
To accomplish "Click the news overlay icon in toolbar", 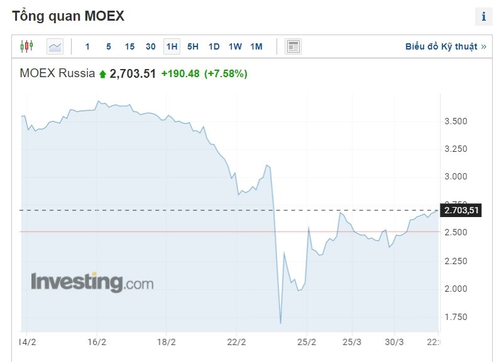I will [x=293, y=46].
